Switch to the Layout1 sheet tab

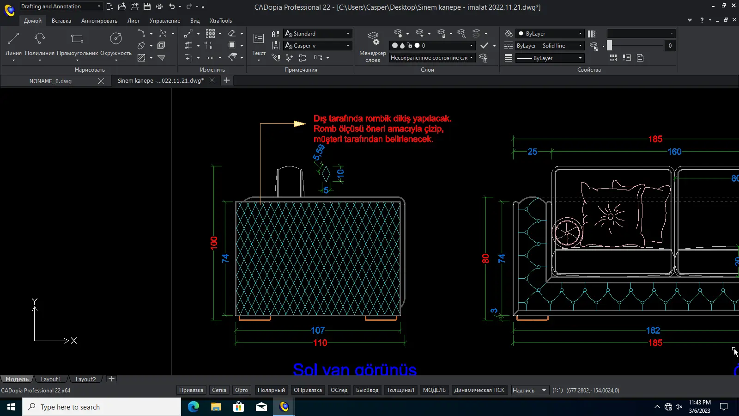tap(51, 379)
